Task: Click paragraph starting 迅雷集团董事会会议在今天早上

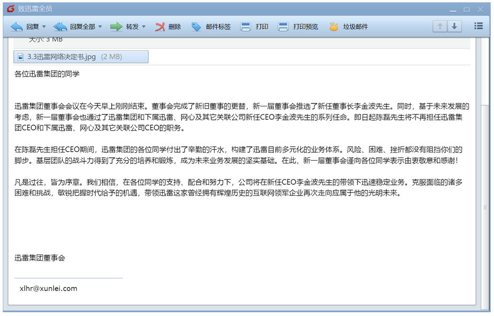Action: (242, 117)
